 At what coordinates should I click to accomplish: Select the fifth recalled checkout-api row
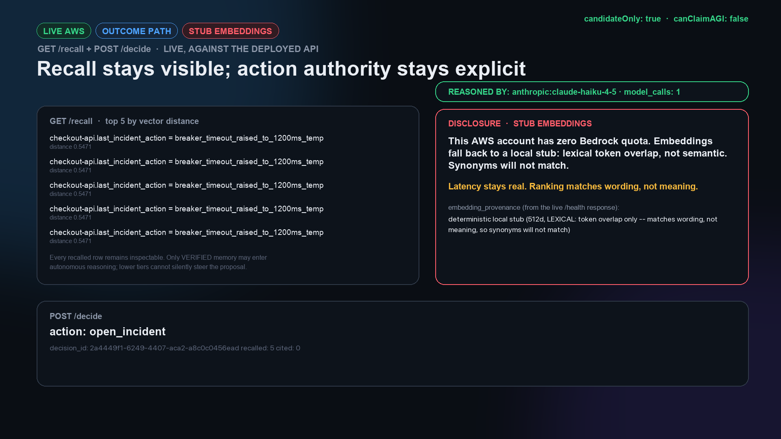pyautogui.click(x=187, y=236)
